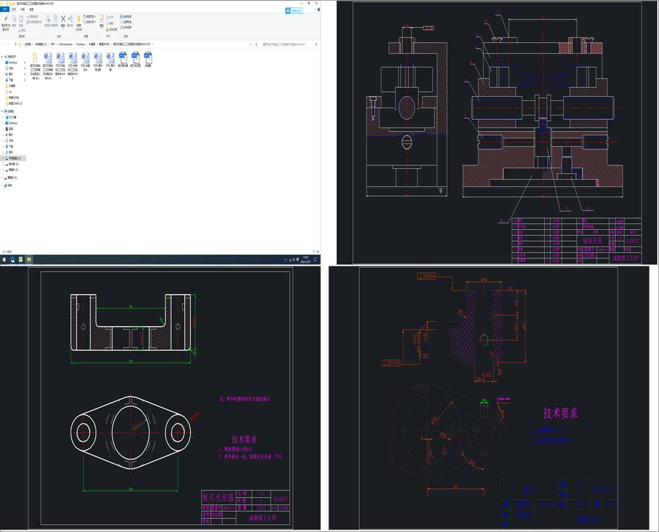This screenshot has width=659, height=532.
Task: Open the green app icon on taskbar
Action: [x=21, y=260]
